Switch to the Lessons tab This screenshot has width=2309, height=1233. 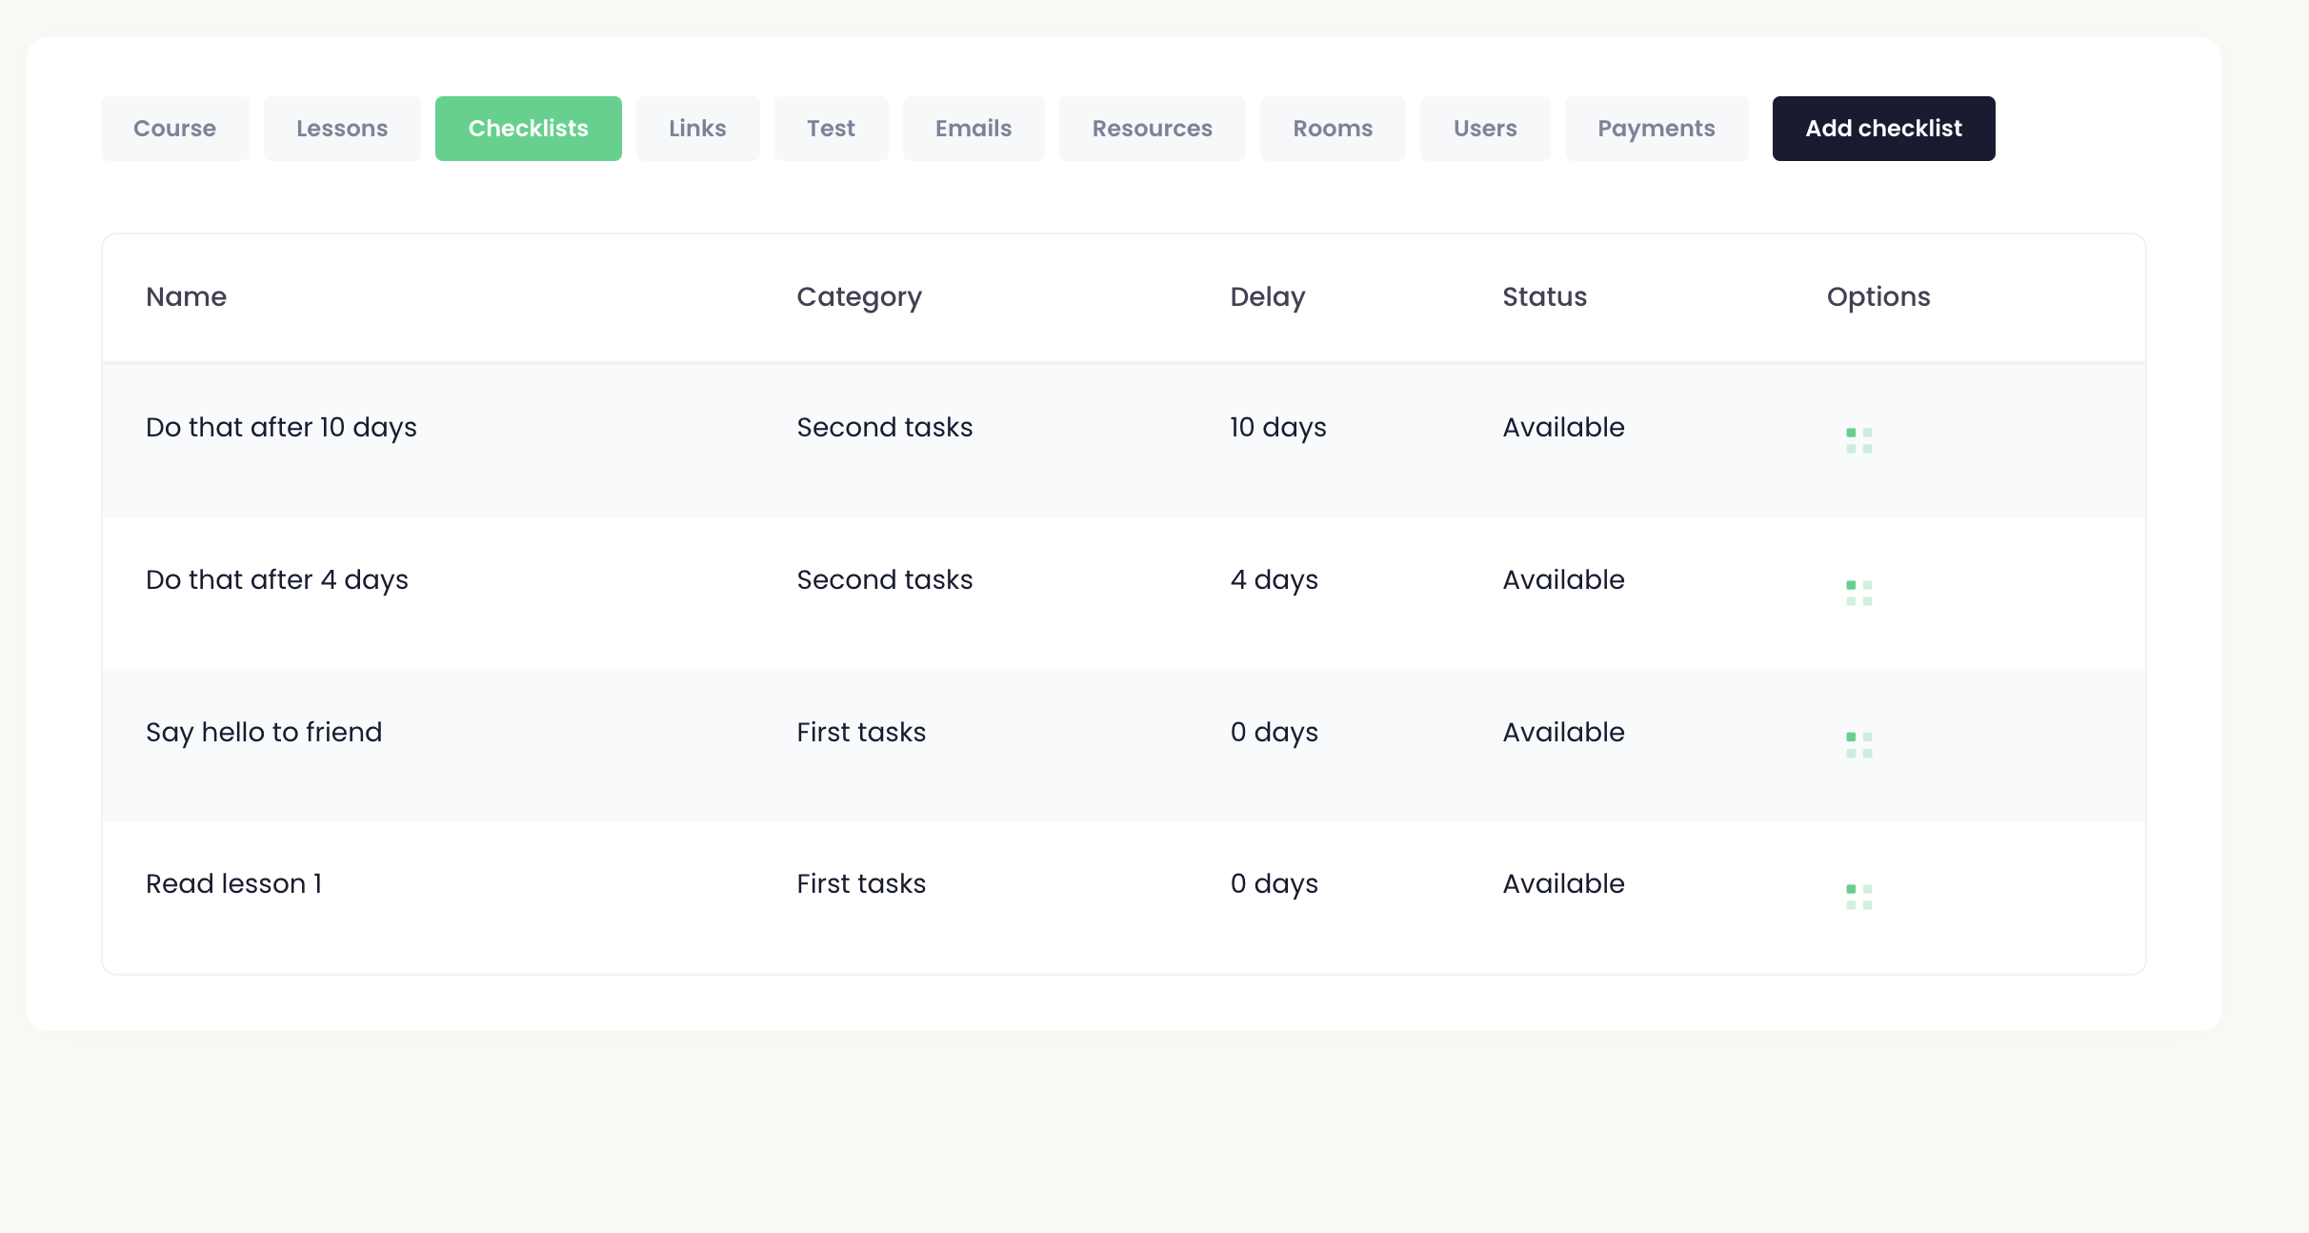pyautogui.click(x=342, y=129)
